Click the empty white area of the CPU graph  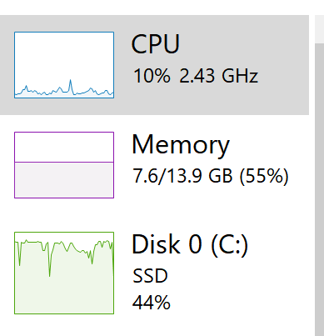tap(64, 56)
